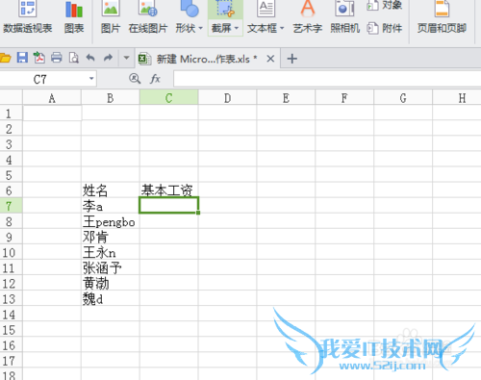Select column H header
The image size is (481, 380).
[457, 97]
